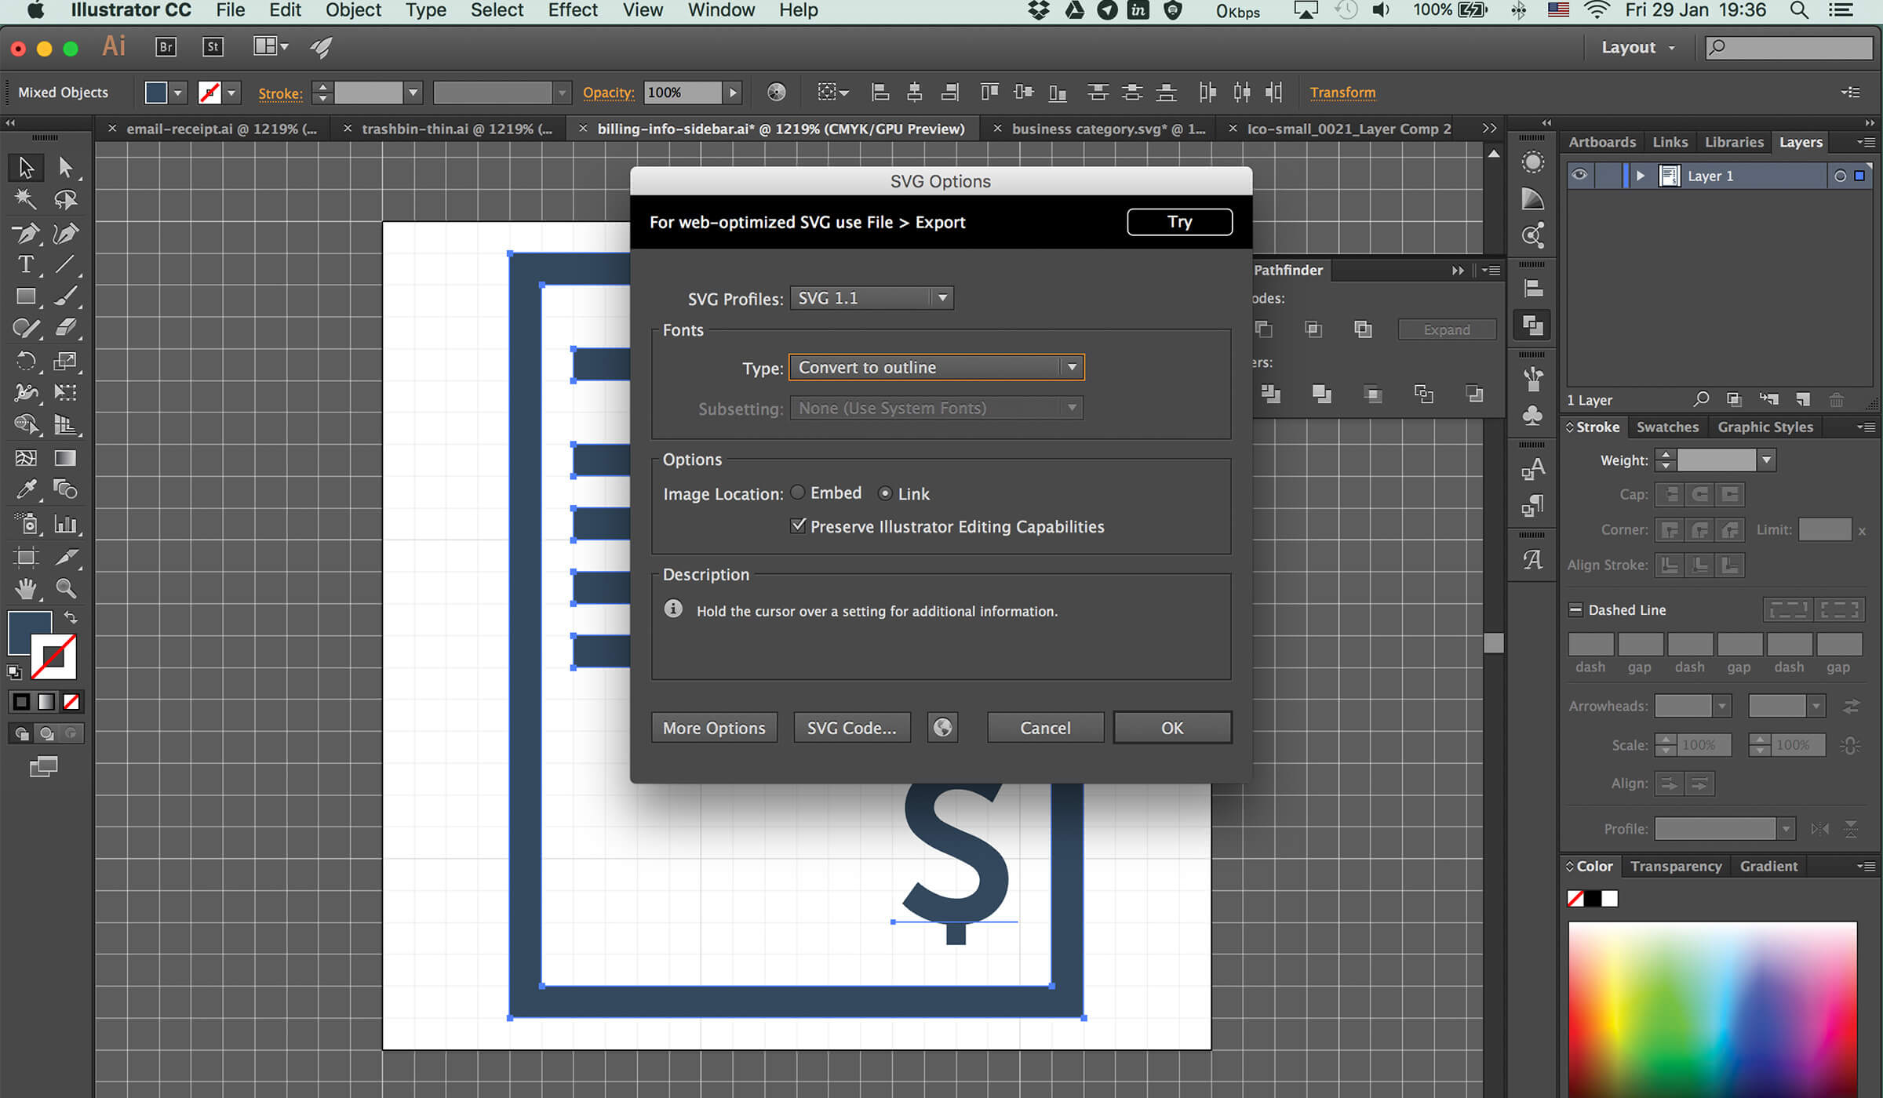The height and width of the screenshot is (1098, 1883).
Task: Set toolbox mode to Gradient
Action: tap(46, 702)
